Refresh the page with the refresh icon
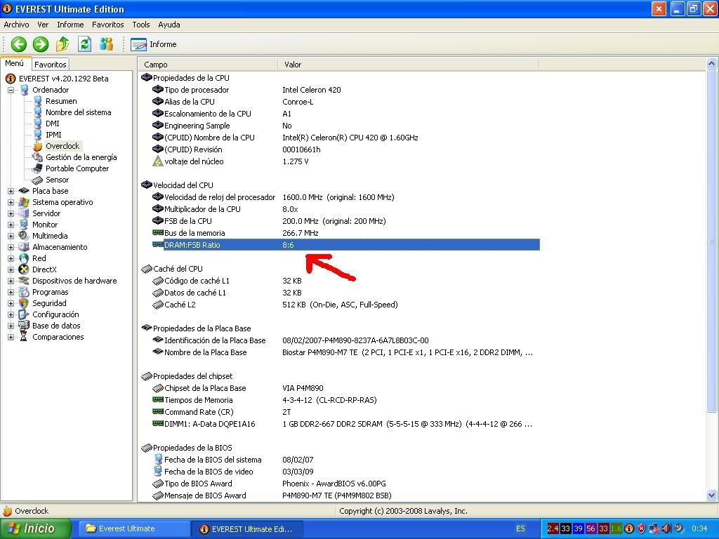This screenshot has height=539, width=719. (84, 44)
